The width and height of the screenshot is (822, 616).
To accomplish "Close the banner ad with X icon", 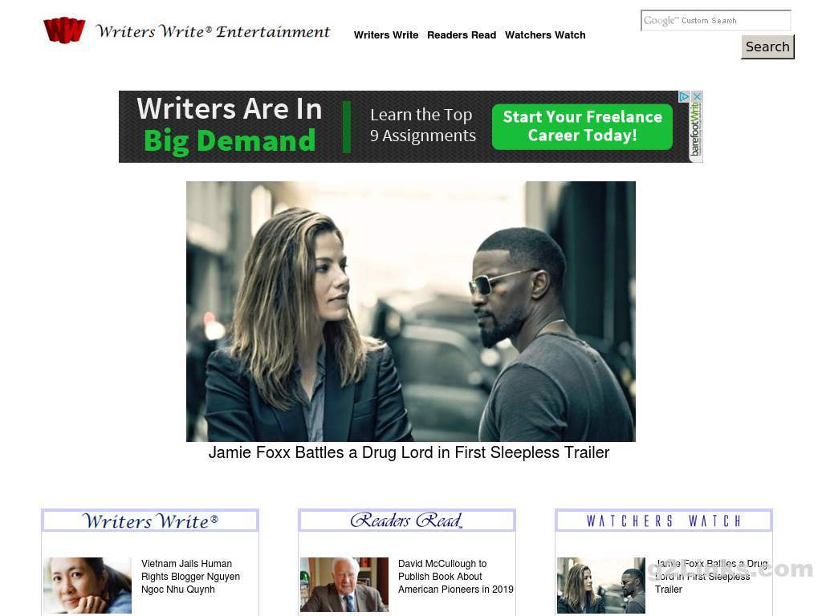I will tap(697, 96).
